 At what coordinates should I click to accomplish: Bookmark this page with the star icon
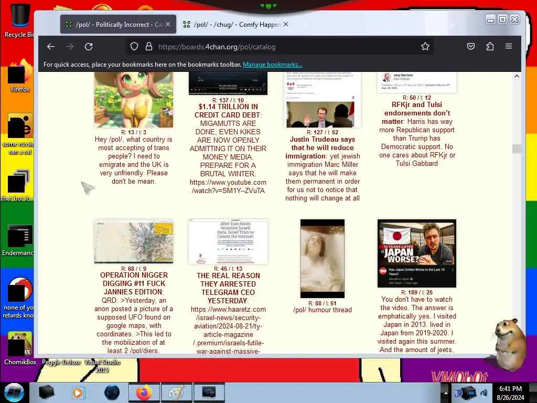(425, 47)
